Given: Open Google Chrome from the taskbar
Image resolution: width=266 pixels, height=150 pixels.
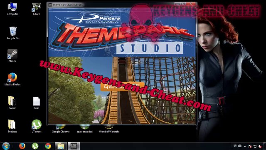Looking at the screenshot, I should click(x=48, y=146).
